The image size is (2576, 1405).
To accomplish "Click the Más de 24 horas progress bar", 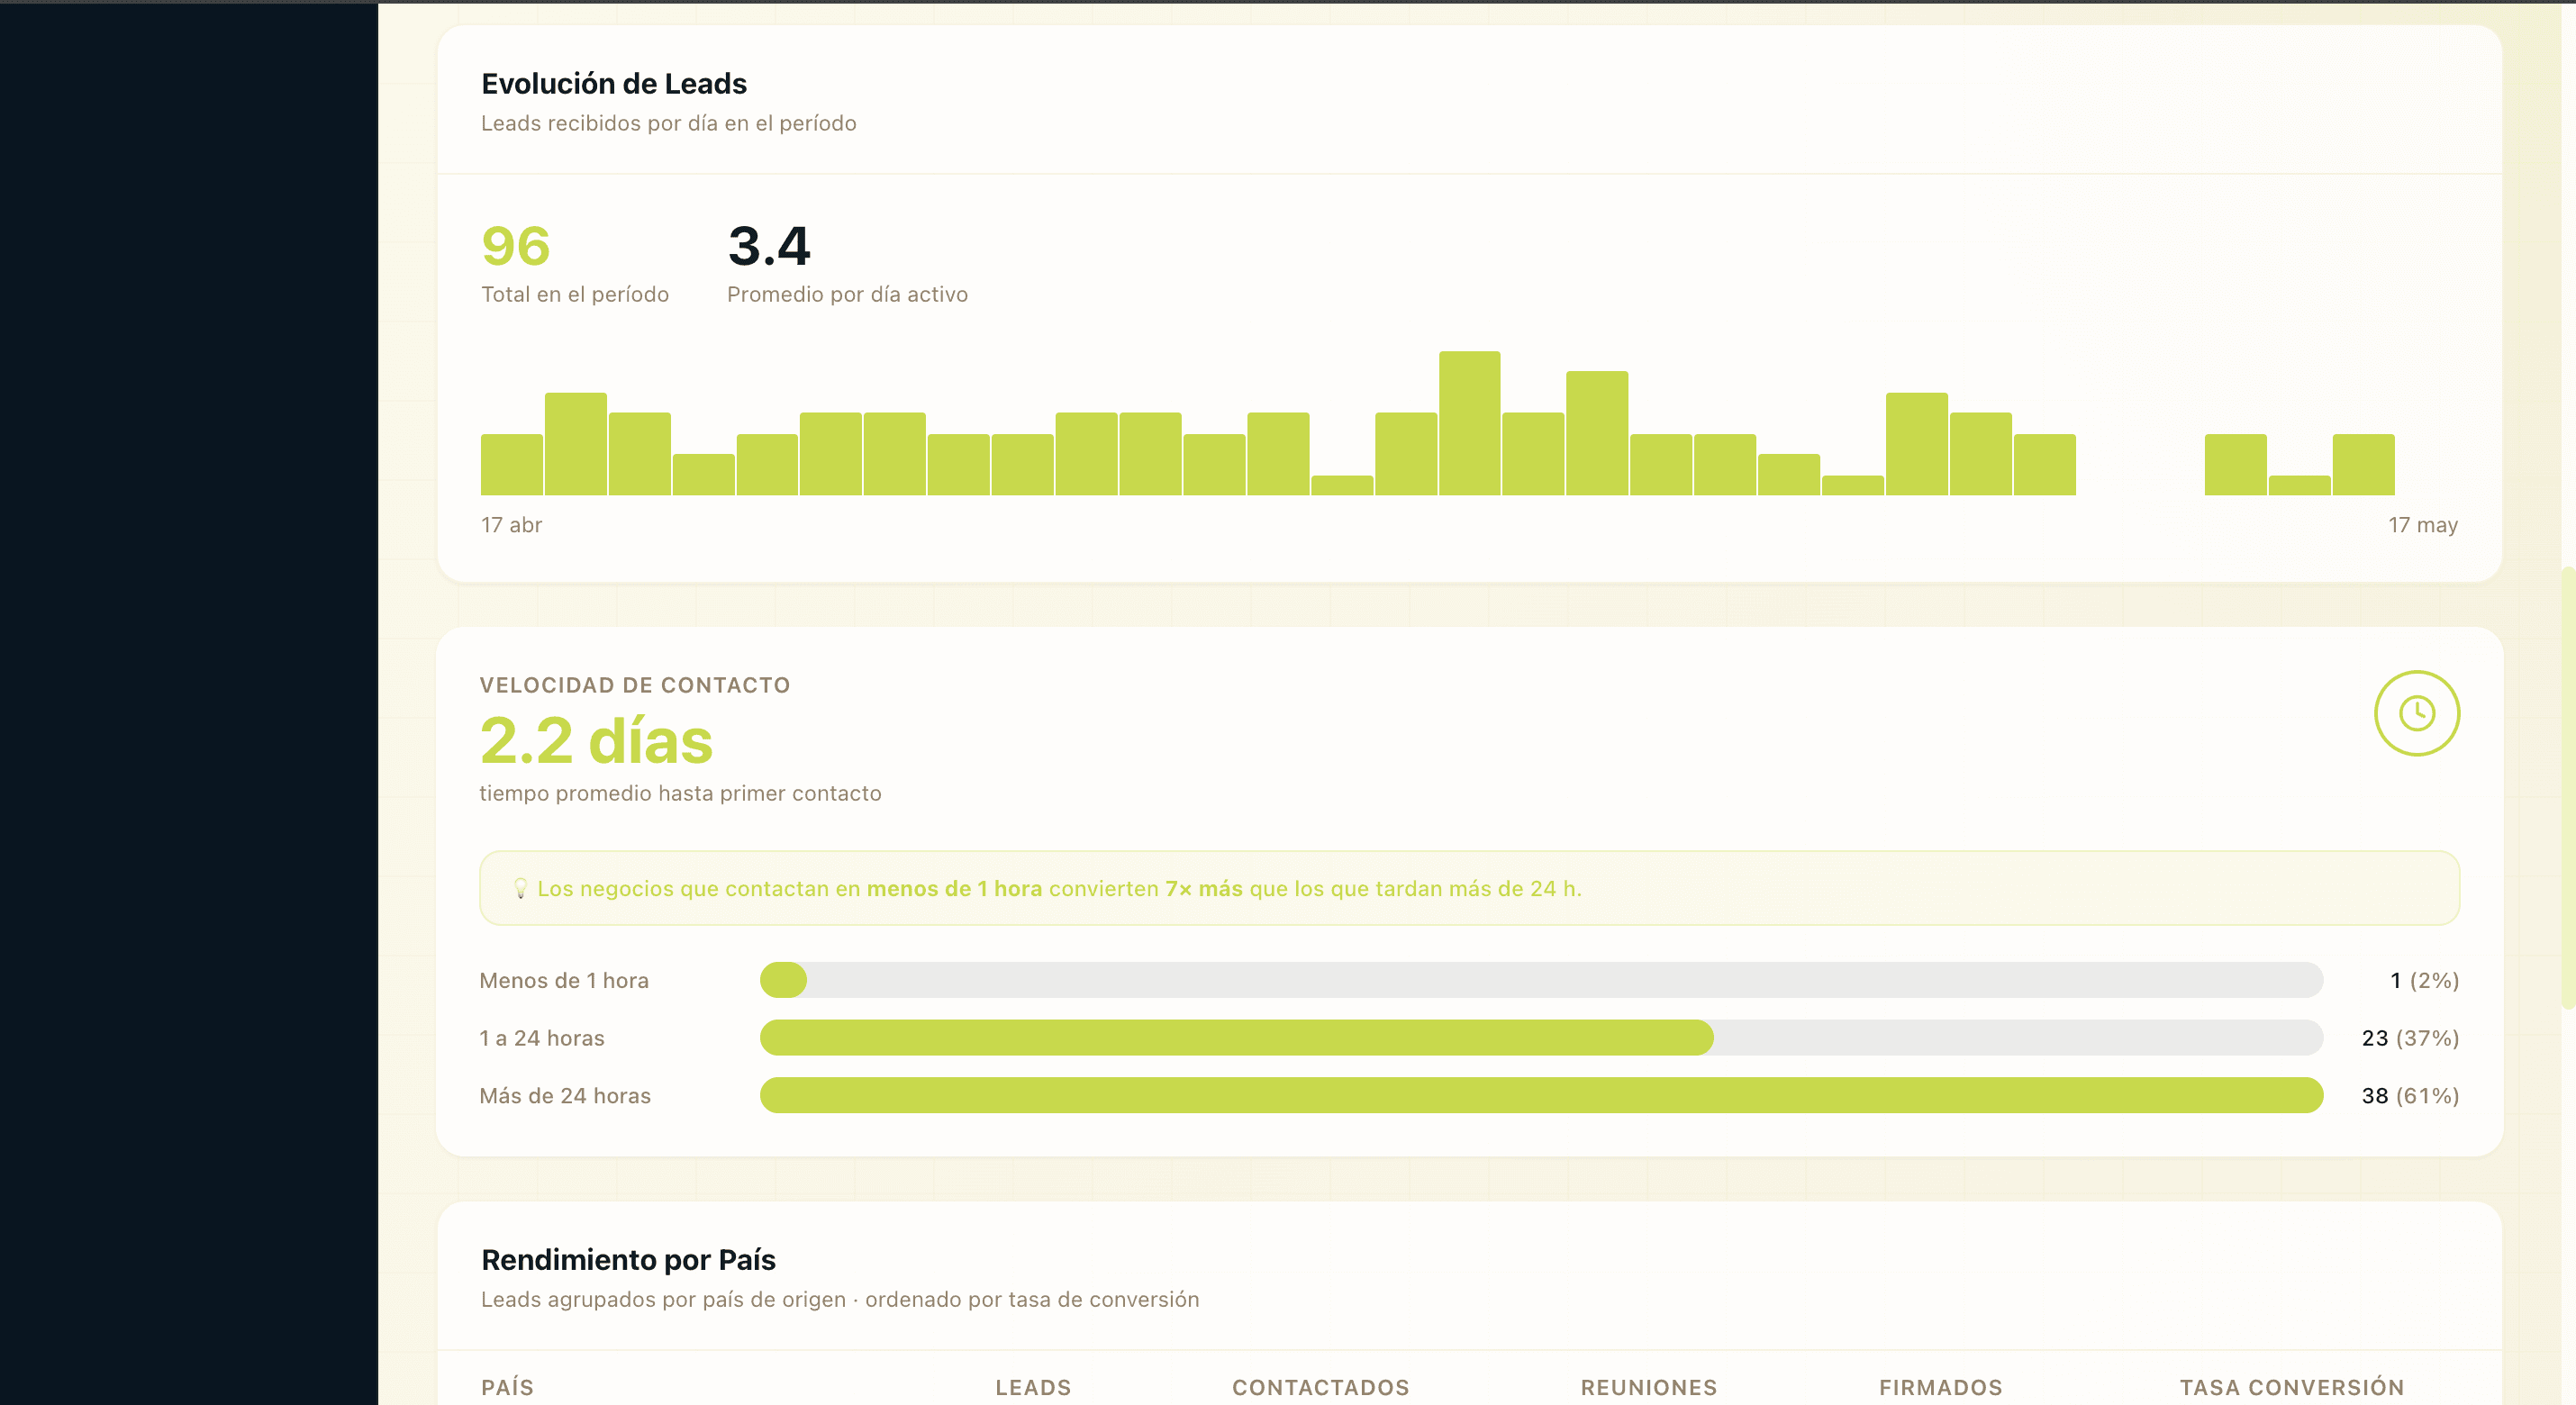I will pos(1541,1095).
